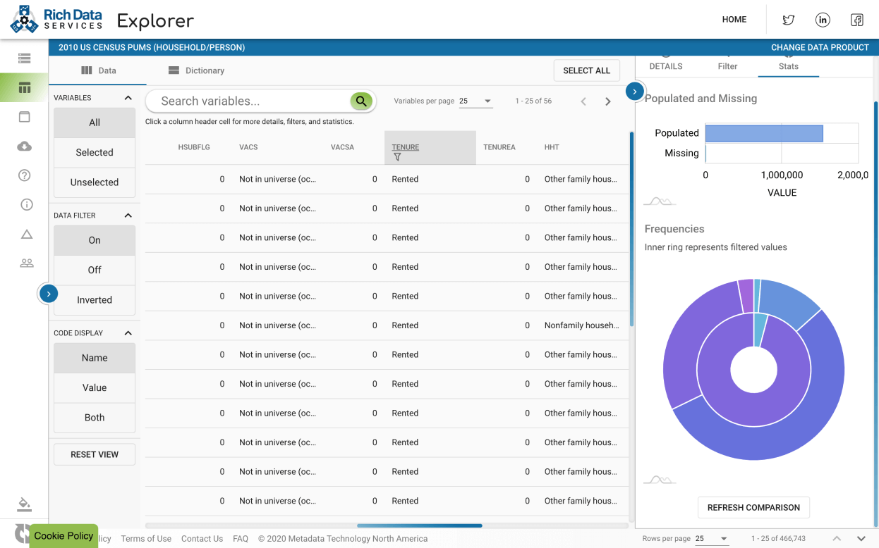This screenshot has height=548, width=879.
Task: Set data filter to Inverted
Action: tap(95, 299)
